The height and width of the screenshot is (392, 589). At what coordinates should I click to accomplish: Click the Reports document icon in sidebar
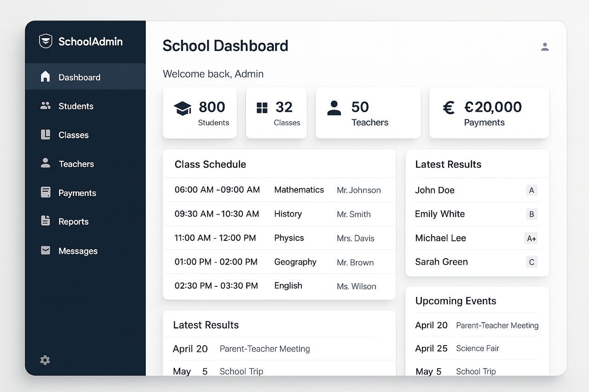45,221
